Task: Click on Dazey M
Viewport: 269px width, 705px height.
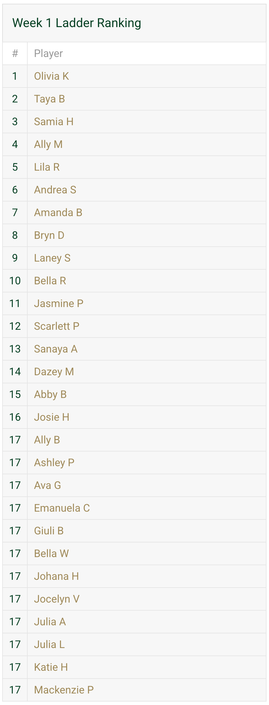Action: [x=54, y=372]
